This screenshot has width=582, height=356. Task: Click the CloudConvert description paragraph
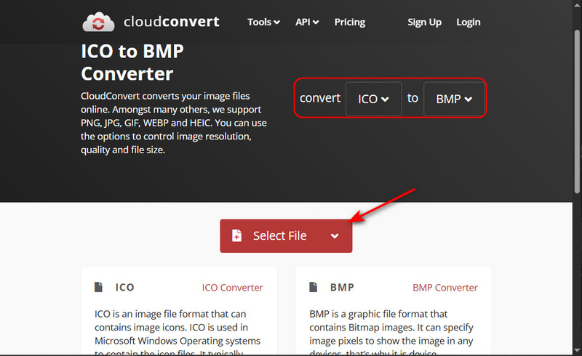coord(174,123)
